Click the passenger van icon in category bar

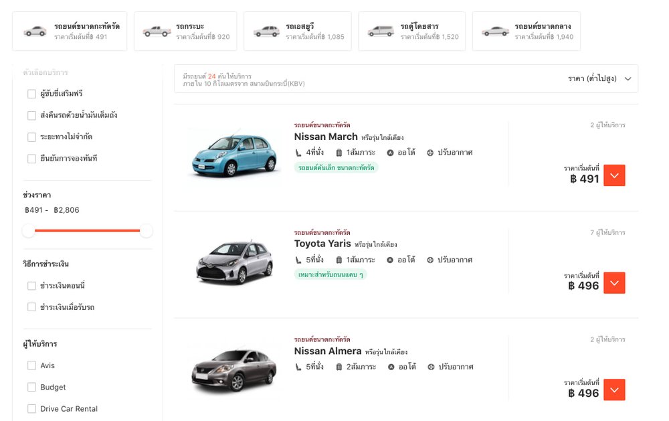(x=381, y=31)
